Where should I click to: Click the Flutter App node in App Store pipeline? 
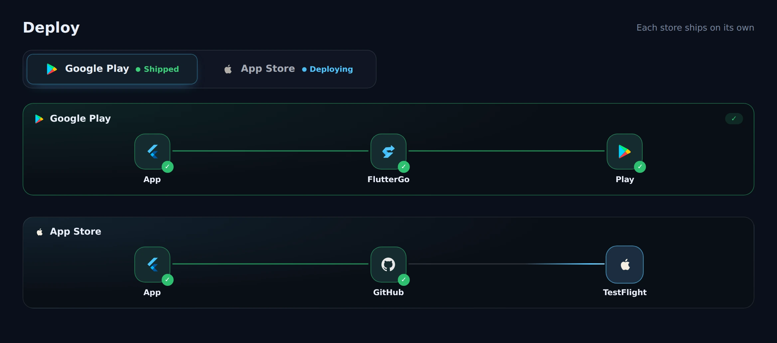152,265
